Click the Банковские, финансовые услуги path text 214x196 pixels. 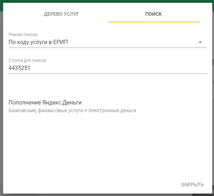[x=46, y=110]
